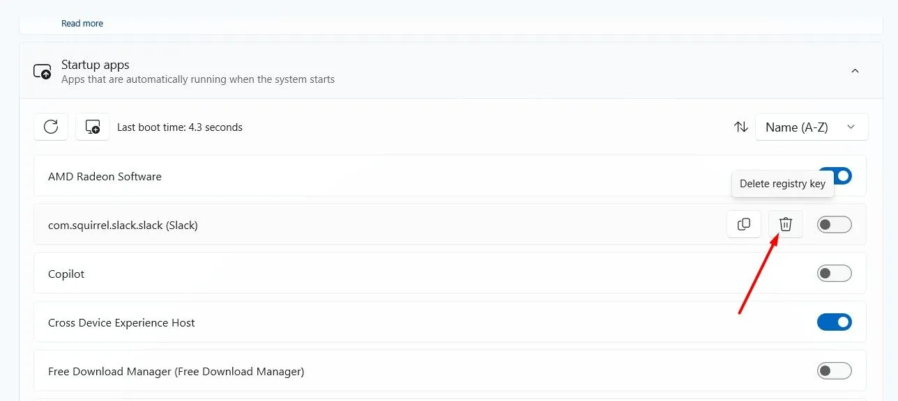Select the Cross Device Experience Host label
Screen dimensions: 898x401
[x=121, y=322]
